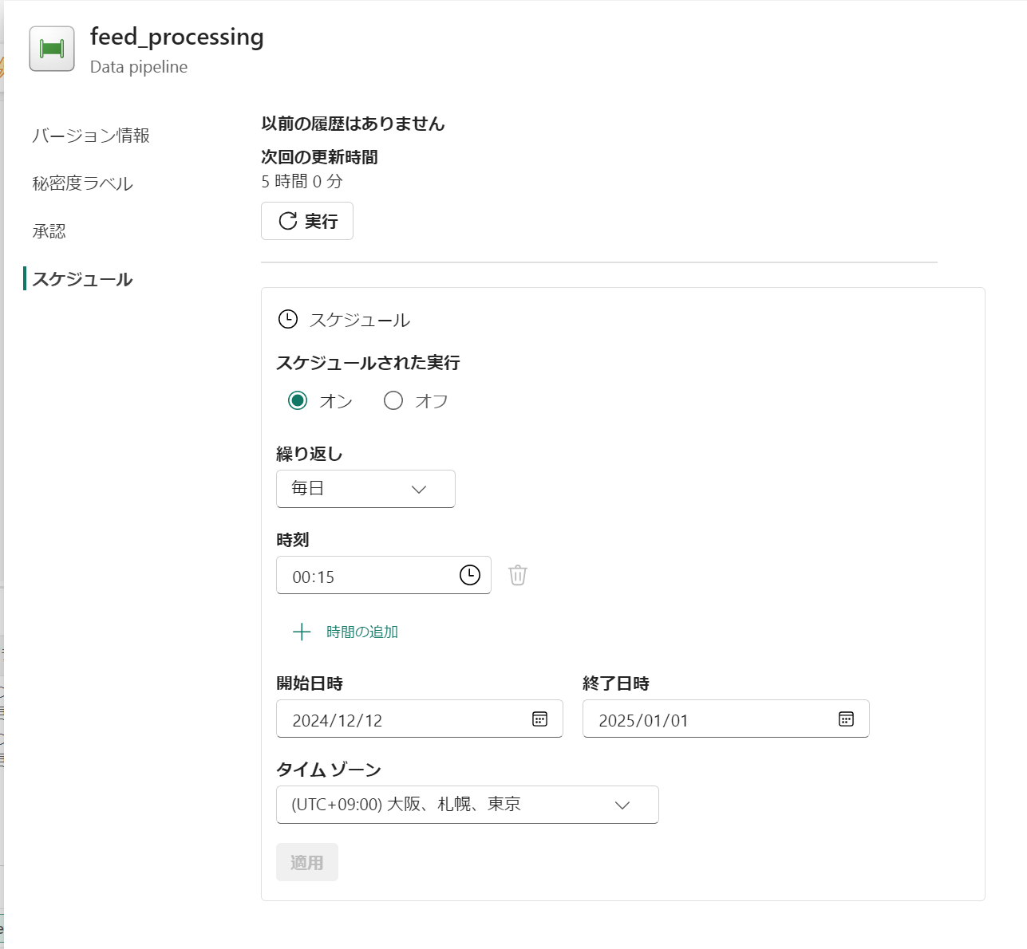Open the calendar picker for 終了日時
This screenshot has height=949, width=1027.
click(846, 719)
